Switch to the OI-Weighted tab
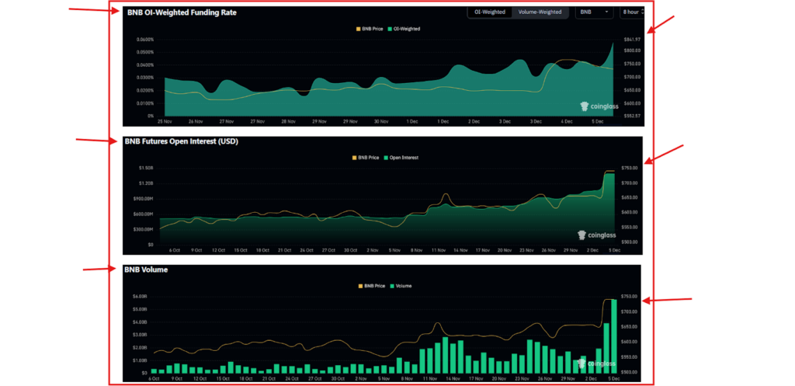This screenshot has height=386, width=795. 490,12
